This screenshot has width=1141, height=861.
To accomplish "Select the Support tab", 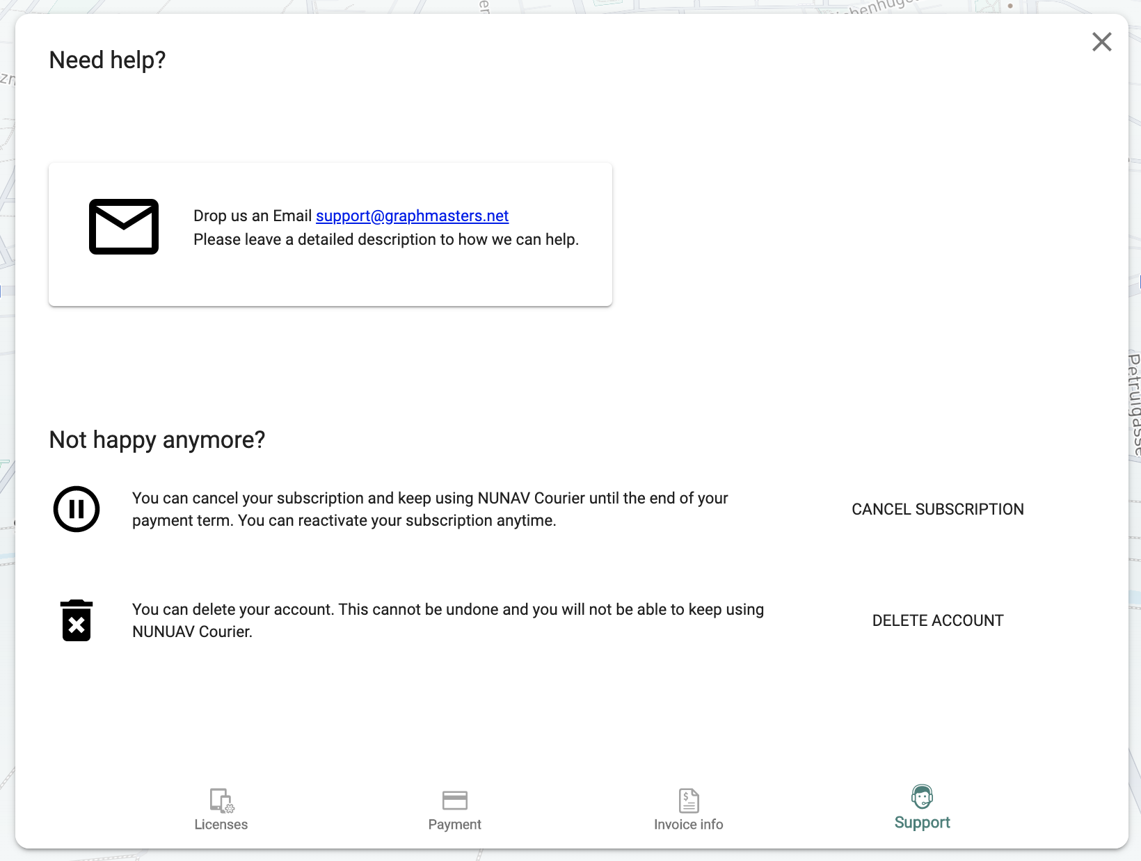I will click(x=923, y=808).
